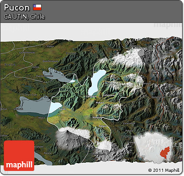The height and width of the screenshot is (176, 184).
Task: Select the Molco place label
Action: pos(42,118)
